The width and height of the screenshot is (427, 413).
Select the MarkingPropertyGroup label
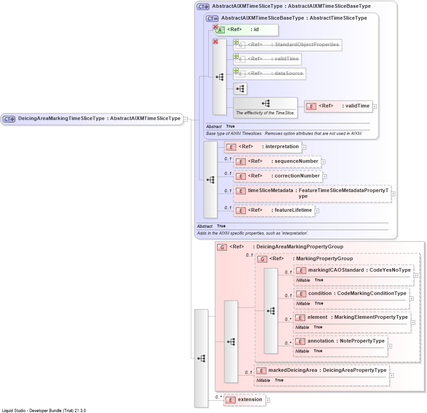click(324, 259)
